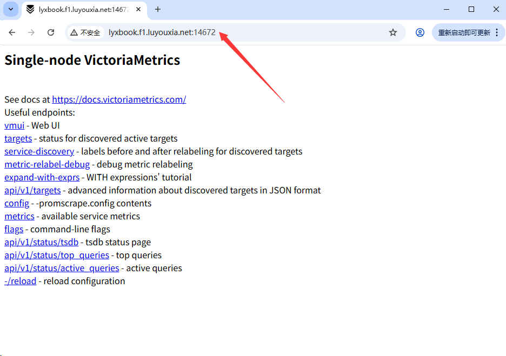The image size is (506, 356).
Task: Click the '-promscrape.config contents' description text
Action: click(94, 203)
